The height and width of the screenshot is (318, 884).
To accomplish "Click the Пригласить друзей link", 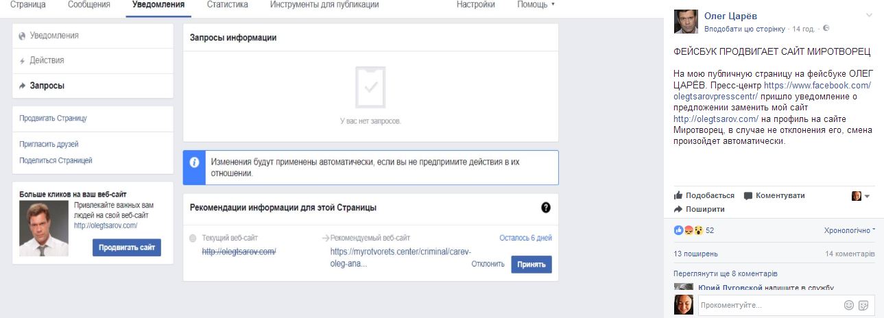I will pos(49,145).
